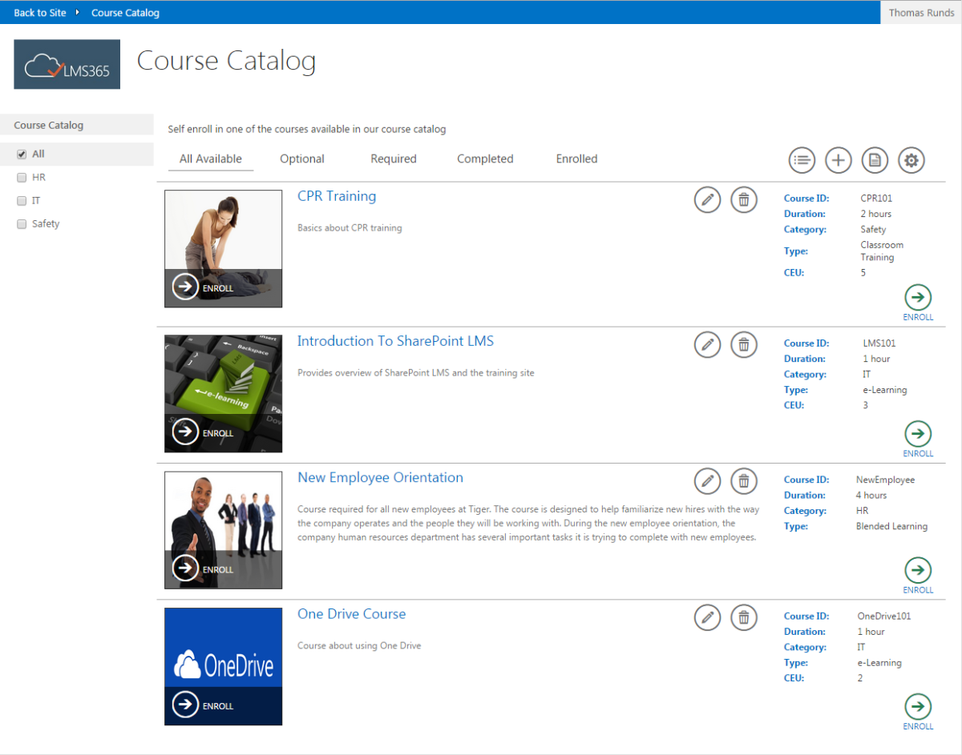Click the white Enroll arrow on the OneDrive thumbnail
Viewport: 962px width, 755px height.
pos(185,705)
